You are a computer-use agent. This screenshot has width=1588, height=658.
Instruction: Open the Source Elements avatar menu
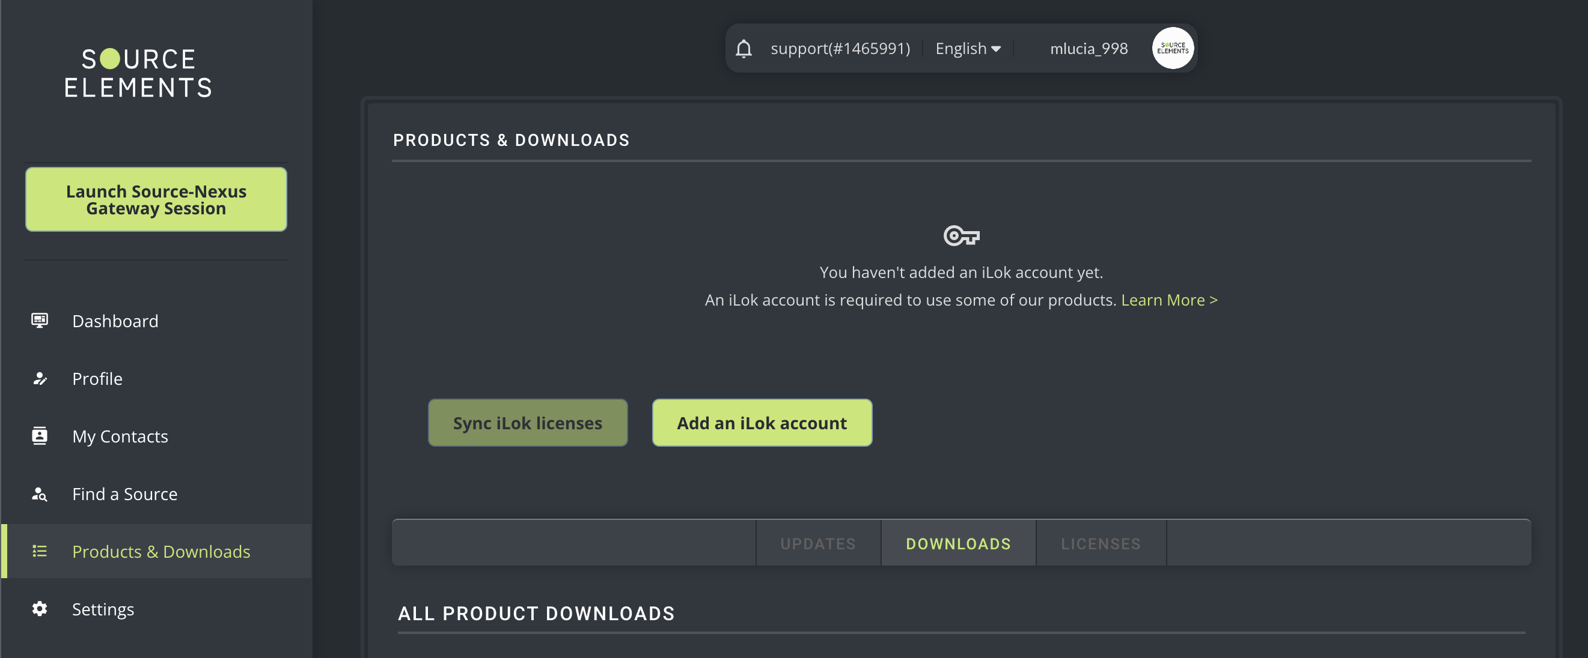[x=1172, y=48]
